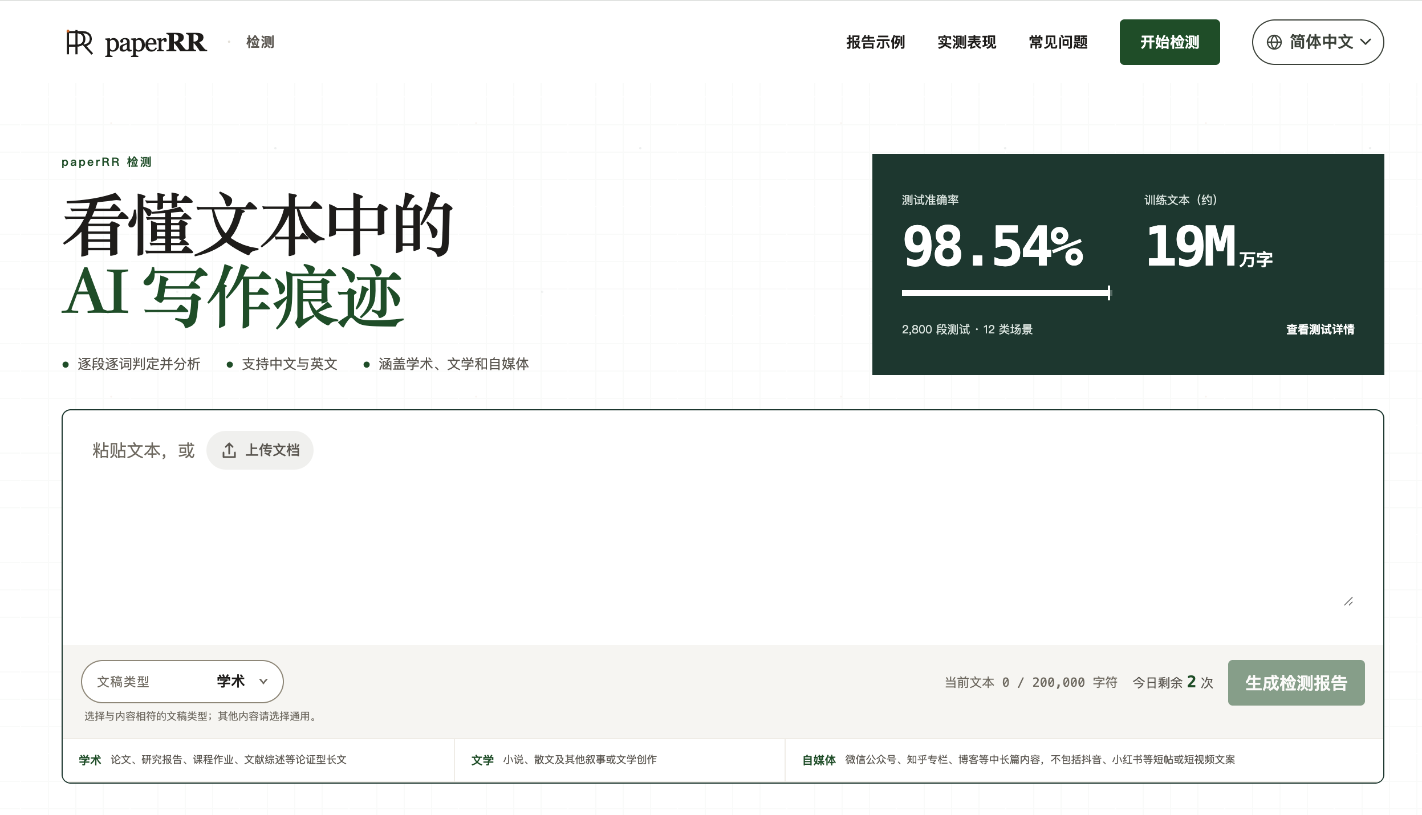Click the globe language icon
The image size is (1422, 815).
point(1274,42)
